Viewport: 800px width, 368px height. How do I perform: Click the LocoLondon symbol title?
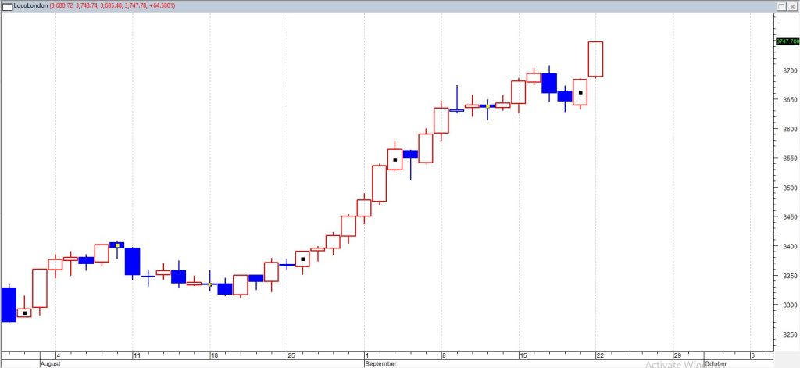pyautogui.click(x=30, y=5)
